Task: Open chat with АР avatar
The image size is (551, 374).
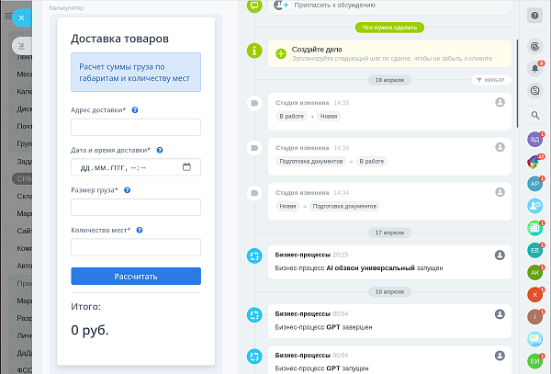Action: tap(534, 184)
